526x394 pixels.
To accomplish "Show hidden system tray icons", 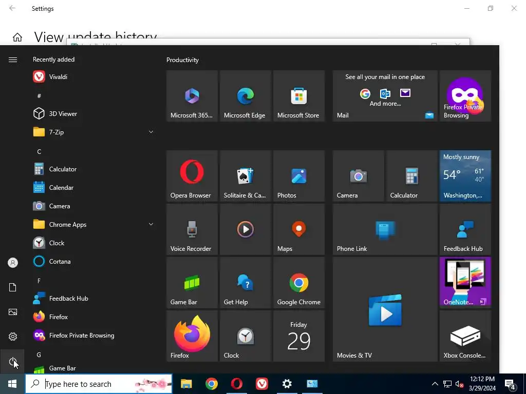I will (435, 384).
